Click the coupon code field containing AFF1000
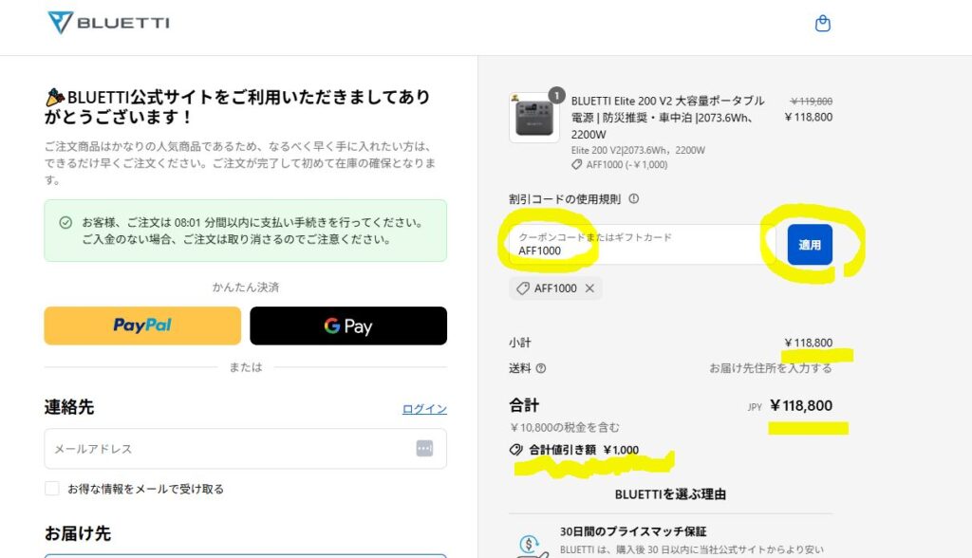The height and width of the screenshot is (558, 972). pos(643,244)
